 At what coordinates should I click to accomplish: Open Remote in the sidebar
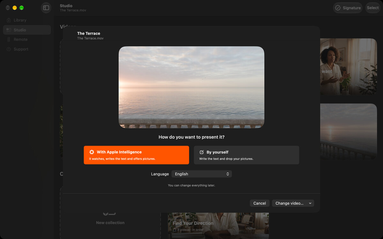[27, 40]
